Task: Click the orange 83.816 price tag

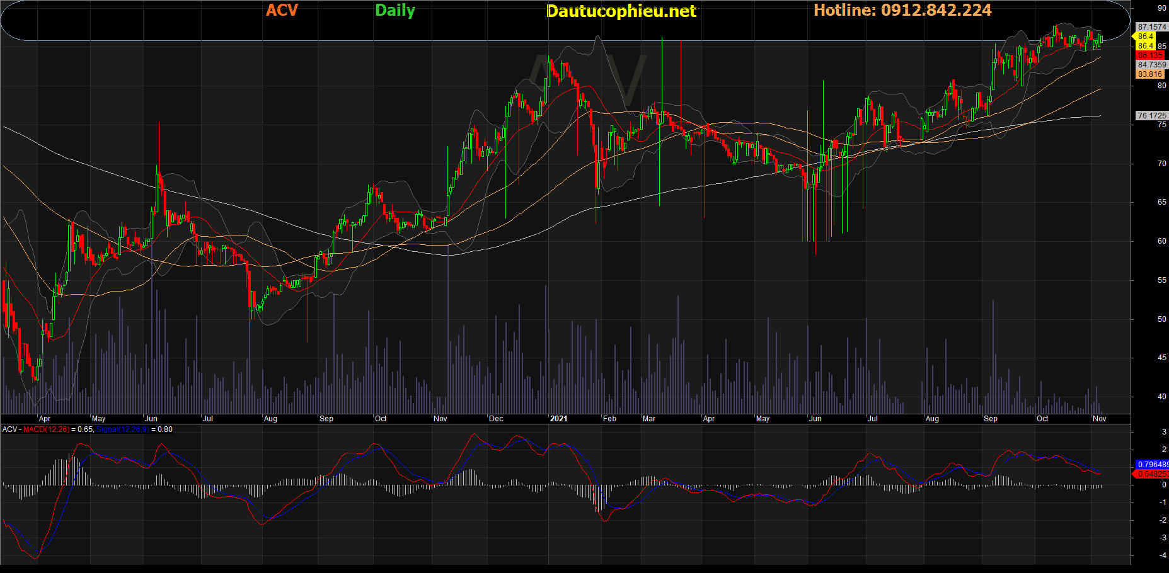Action: click(1150, 74)
